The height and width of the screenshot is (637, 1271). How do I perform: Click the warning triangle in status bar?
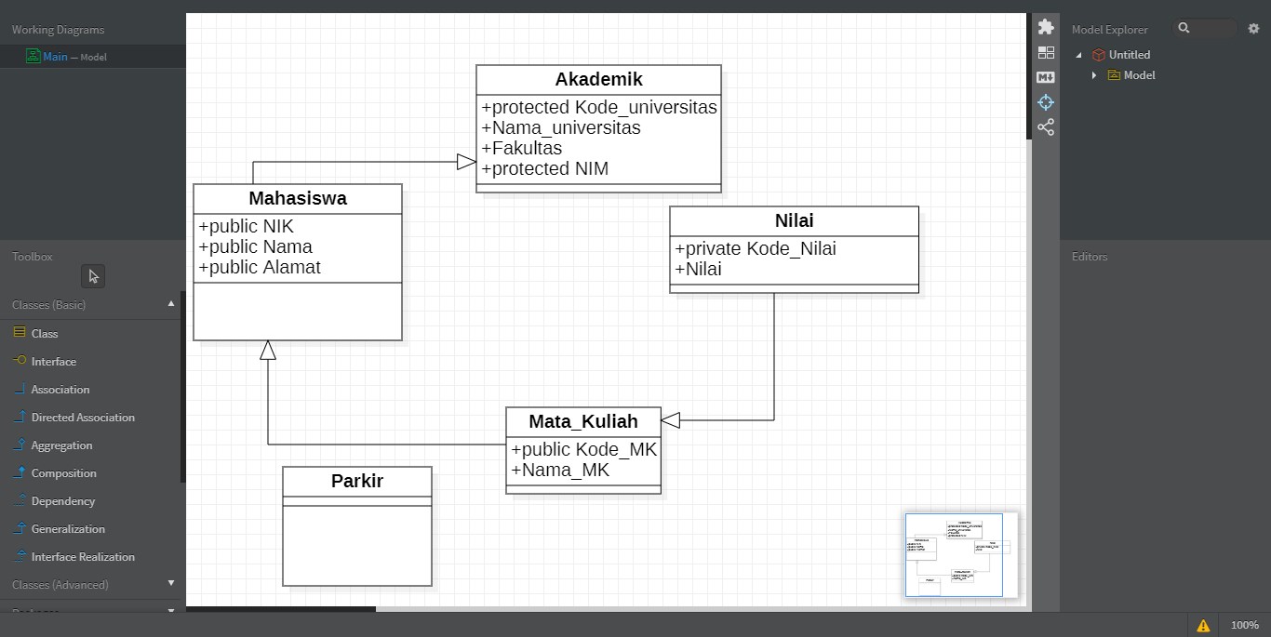pyautogui.click(x=1203, y=625)
